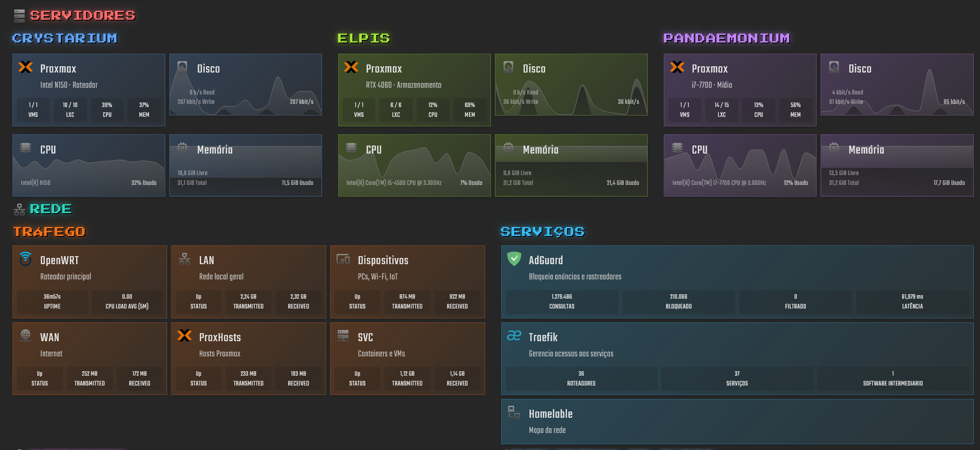The image size is (980, 450).
Task: Click LAN 2,24 GB transmitted stat
Action: [249, 301]
